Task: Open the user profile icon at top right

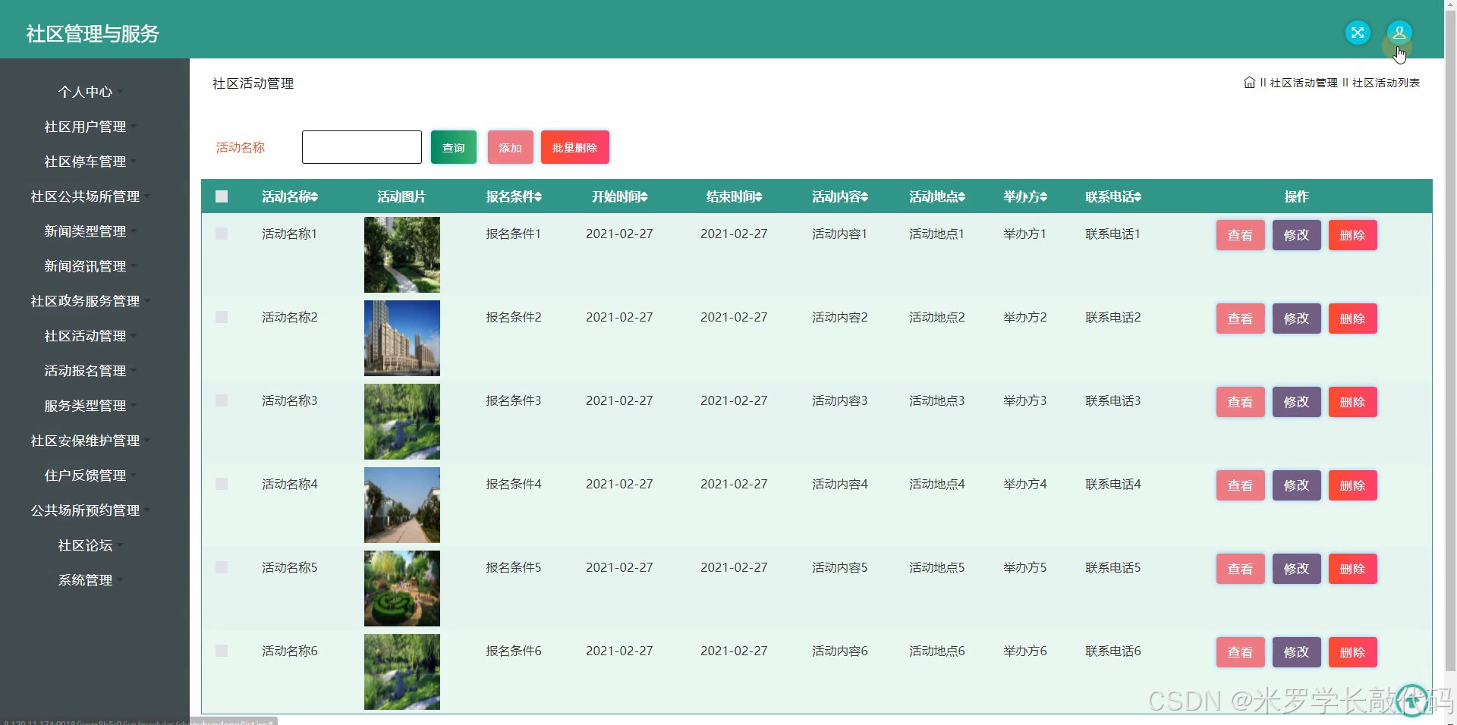Action: click(1400, 33)
